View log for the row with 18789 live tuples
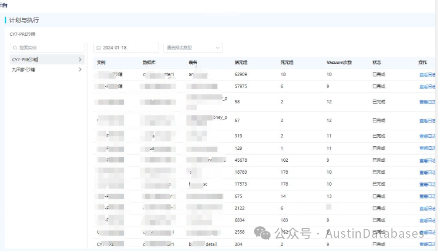The image size is (438, 251). coord(427,172)
